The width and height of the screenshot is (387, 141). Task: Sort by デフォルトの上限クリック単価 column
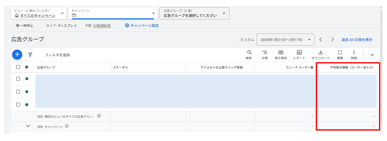click(x=222, y=67)
